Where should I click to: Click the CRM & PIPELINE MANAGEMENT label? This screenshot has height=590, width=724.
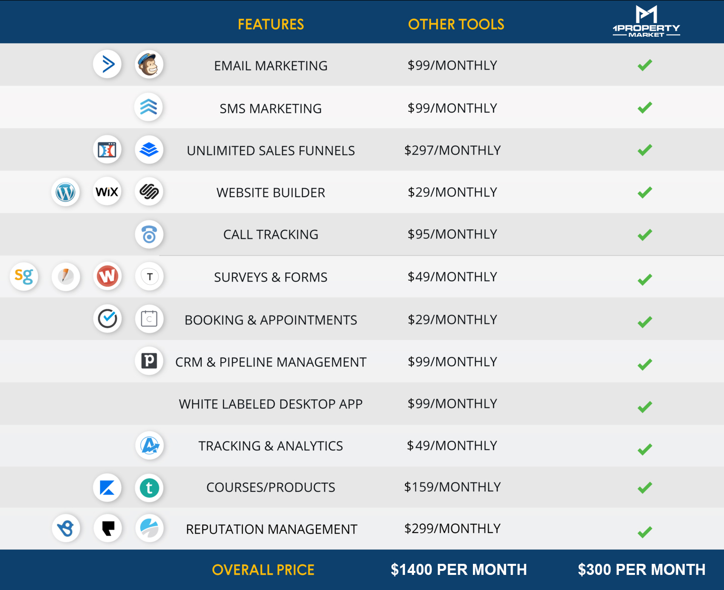[x=271, y=362]
